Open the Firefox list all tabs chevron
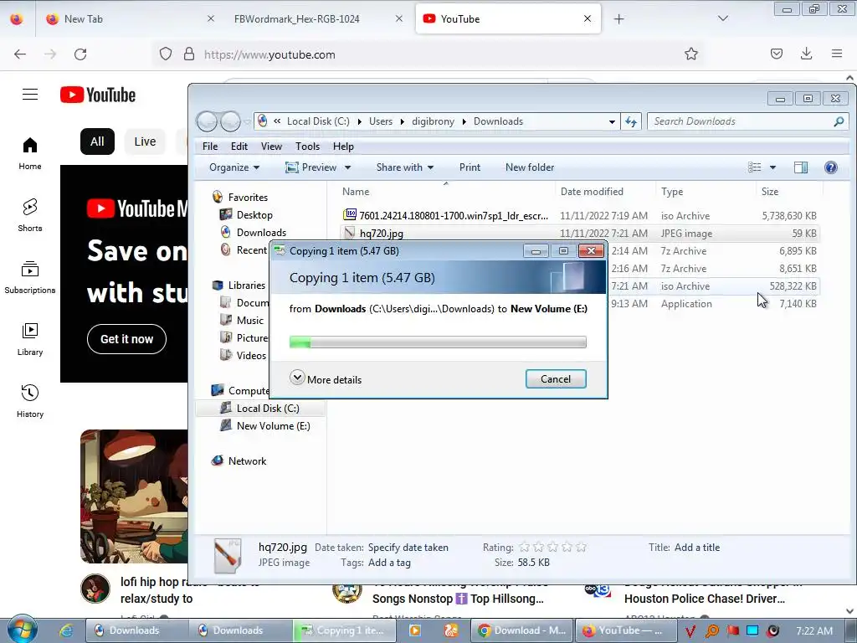The width and height of the screenshot is (857, 643). (x=722, y=18)
